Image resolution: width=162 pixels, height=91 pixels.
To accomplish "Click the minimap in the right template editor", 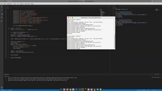I will click(158, 10).
